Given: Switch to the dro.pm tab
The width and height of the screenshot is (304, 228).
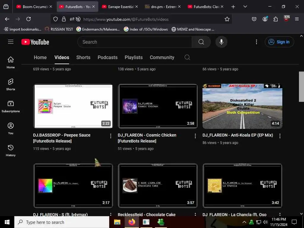Looking at the screenshot, I should tap(162, 7).
